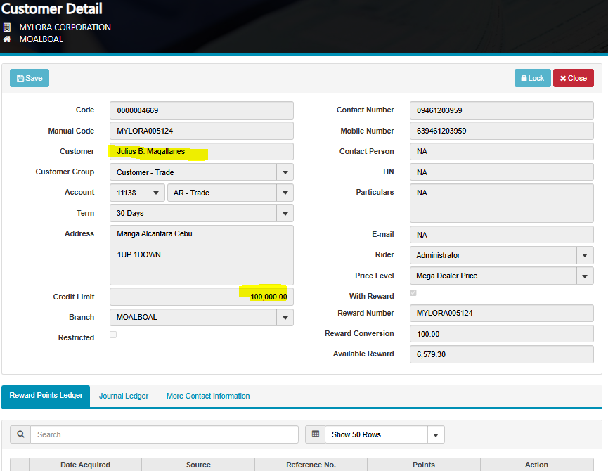Open the Price Level dropdown
This screenshot has width=608, height=471.
point(585,276)
